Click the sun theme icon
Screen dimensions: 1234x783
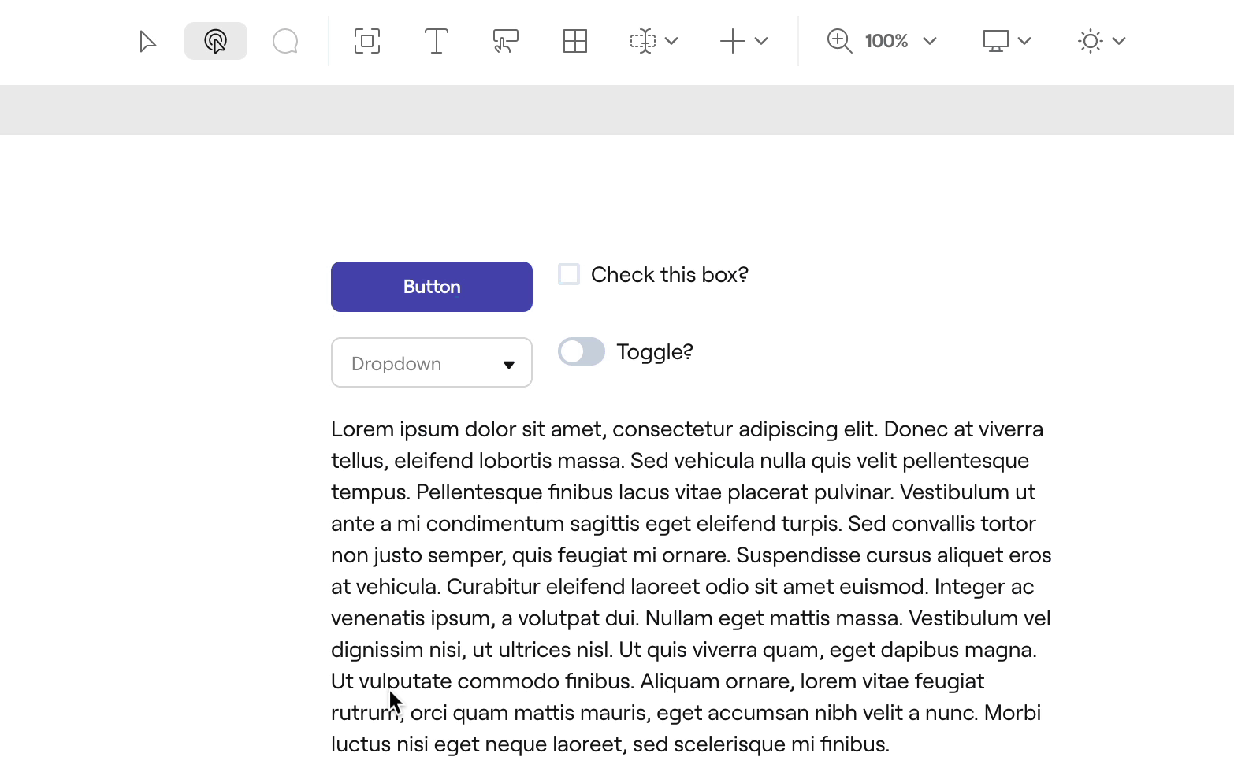[1091, 41]
